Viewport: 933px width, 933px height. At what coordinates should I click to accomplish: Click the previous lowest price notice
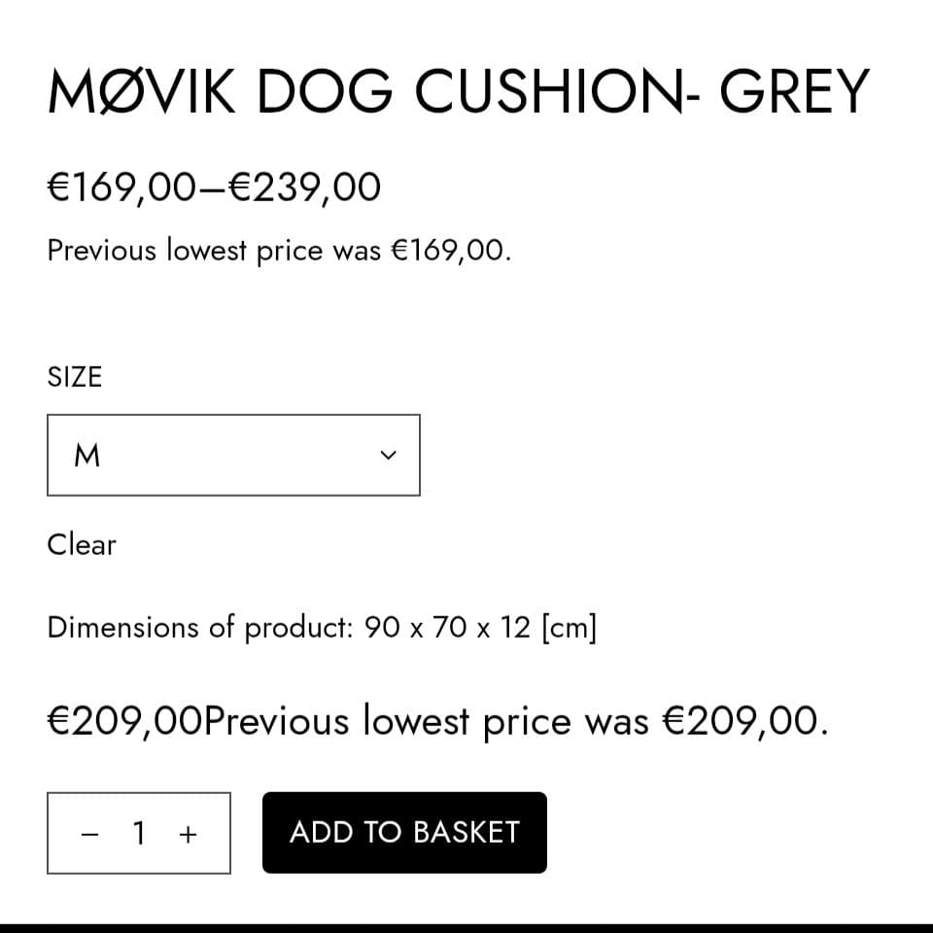280,250
